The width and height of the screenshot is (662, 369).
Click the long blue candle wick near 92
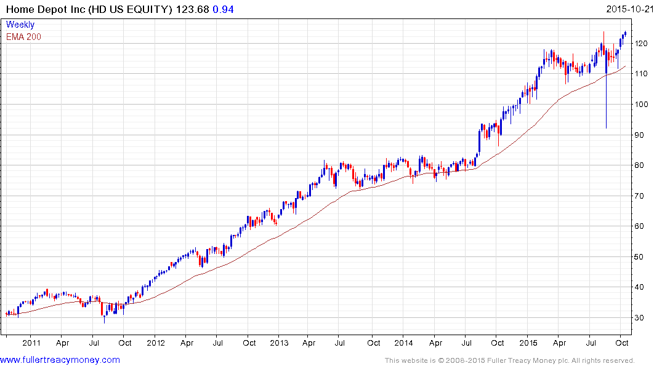(x=607, y=101)
